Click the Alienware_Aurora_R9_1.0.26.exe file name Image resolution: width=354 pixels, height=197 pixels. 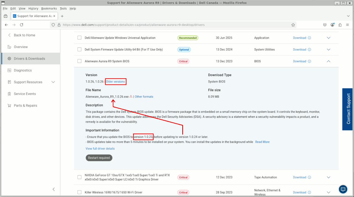pos(107,97)
